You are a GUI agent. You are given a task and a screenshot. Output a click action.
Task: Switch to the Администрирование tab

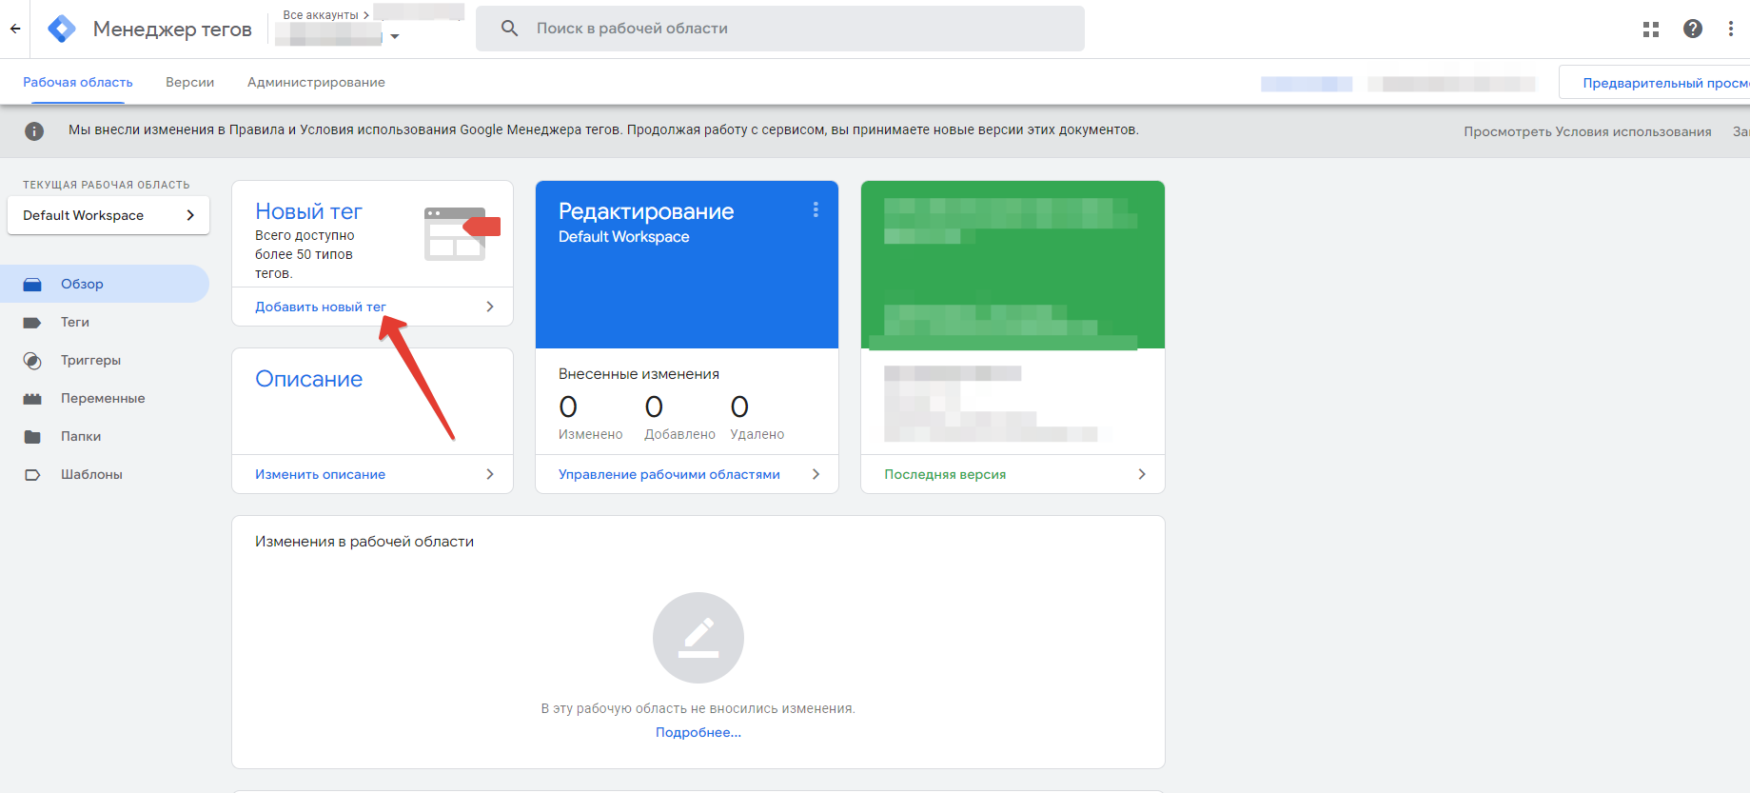pyautogui.click(x=316, y=82)
